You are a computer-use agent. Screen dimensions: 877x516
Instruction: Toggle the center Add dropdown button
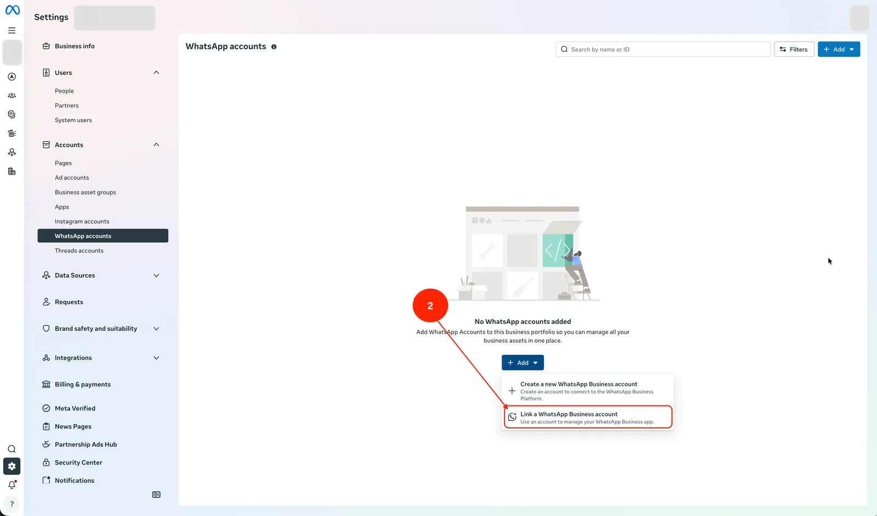(522, 363)
